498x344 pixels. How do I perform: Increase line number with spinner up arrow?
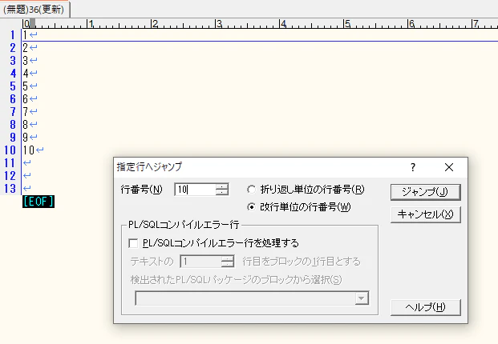(x=221, y=186)
